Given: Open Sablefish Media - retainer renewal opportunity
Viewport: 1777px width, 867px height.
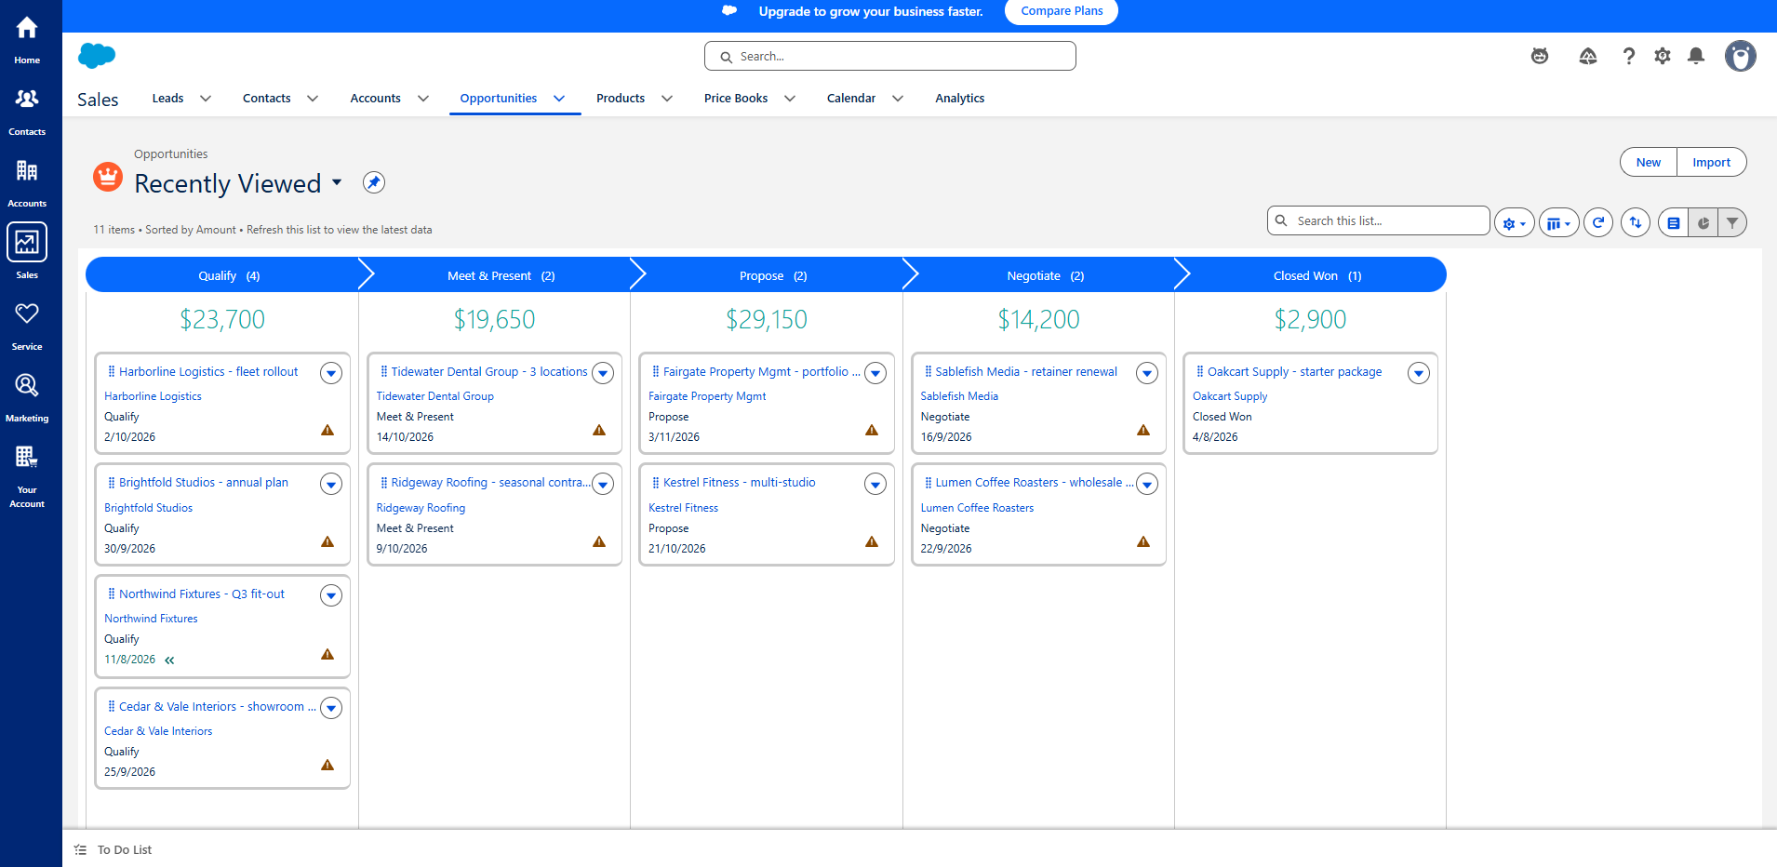Looking at the screenshot, I should [x=1026, y=372].
